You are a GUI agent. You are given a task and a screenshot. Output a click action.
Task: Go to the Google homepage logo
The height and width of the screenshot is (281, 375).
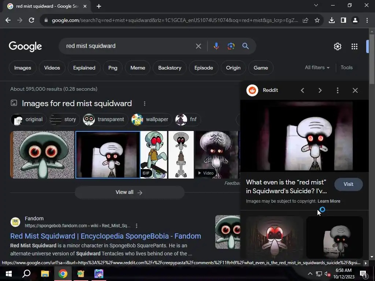(x=25, y=46)
